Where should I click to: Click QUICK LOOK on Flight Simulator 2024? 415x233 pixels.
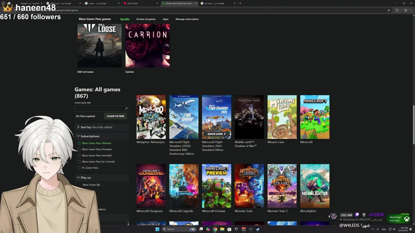[217, 134]
